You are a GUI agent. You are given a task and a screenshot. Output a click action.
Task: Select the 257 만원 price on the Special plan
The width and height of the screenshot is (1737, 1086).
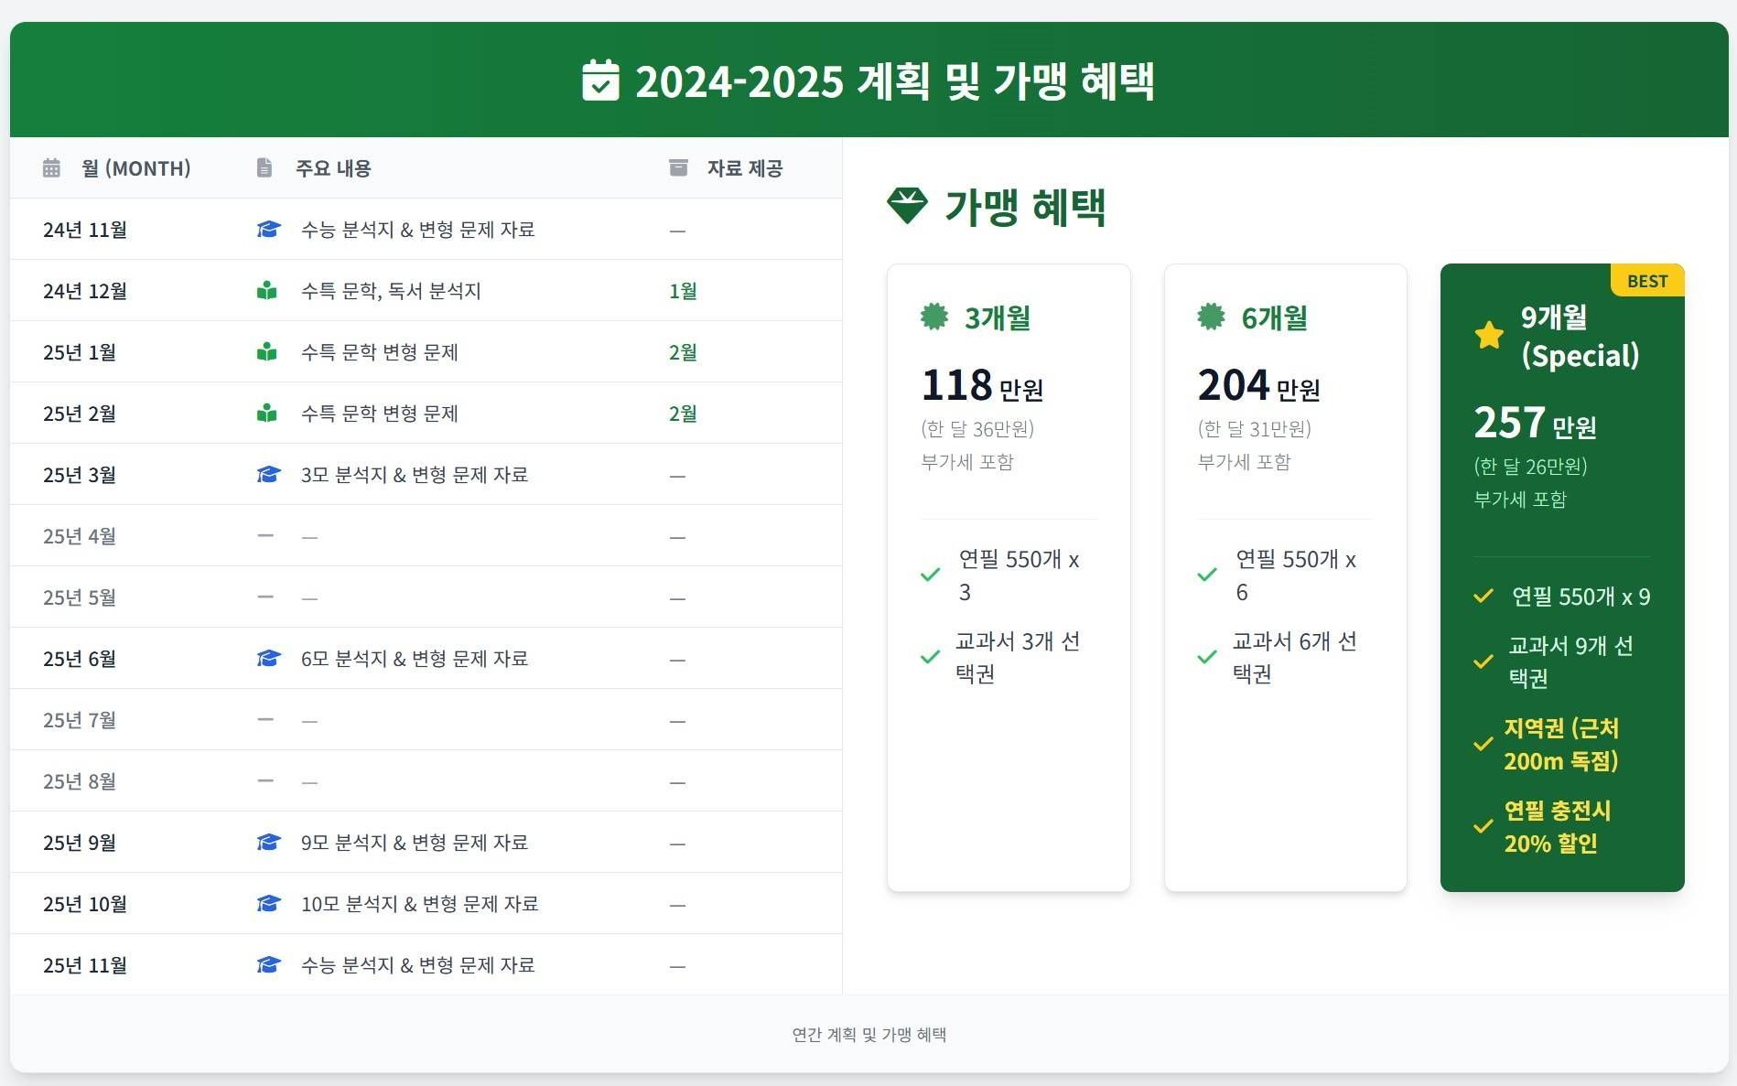(1535, 424)
